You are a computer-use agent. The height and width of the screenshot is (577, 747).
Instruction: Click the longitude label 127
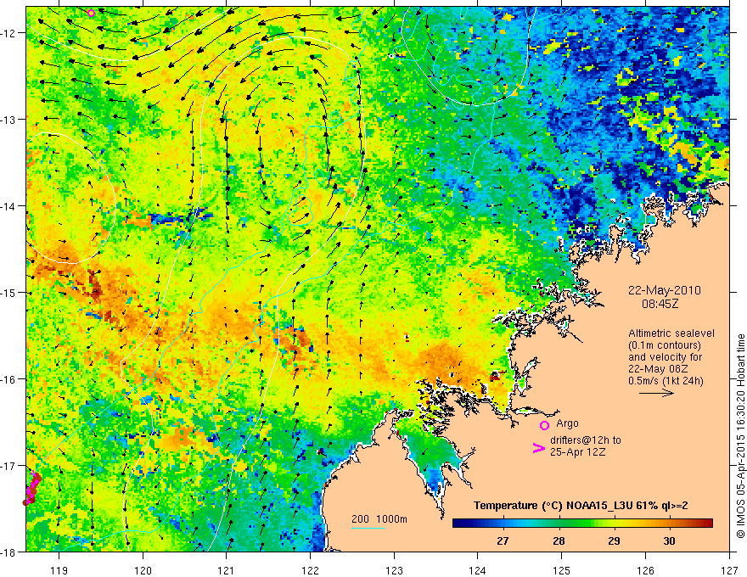pyautogui.click(x=729, y=569)
